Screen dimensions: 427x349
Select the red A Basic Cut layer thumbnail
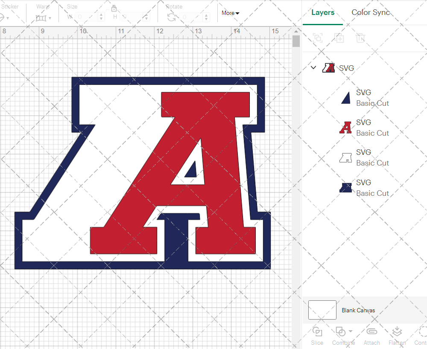click(345, 127)
